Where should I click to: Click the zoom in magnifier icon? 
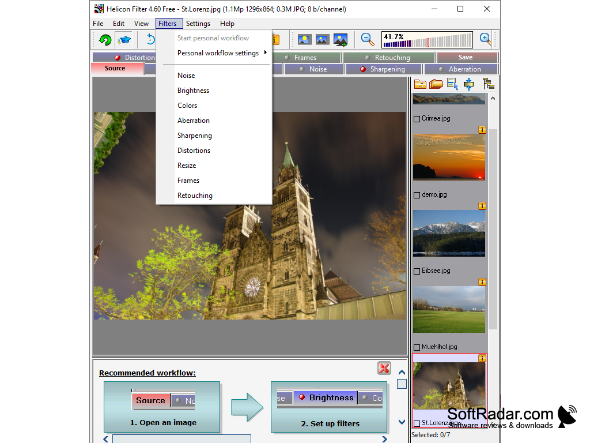(x=485, y=39)
